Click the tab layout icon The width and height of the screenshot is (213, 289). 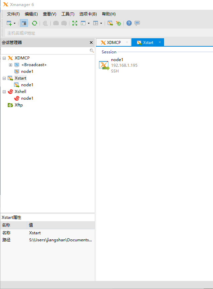[96, 23]
